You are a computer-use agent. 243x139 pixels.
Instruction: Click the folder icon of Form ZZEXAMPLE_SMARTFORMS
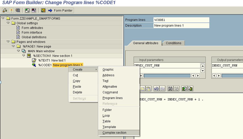[8, 19]
